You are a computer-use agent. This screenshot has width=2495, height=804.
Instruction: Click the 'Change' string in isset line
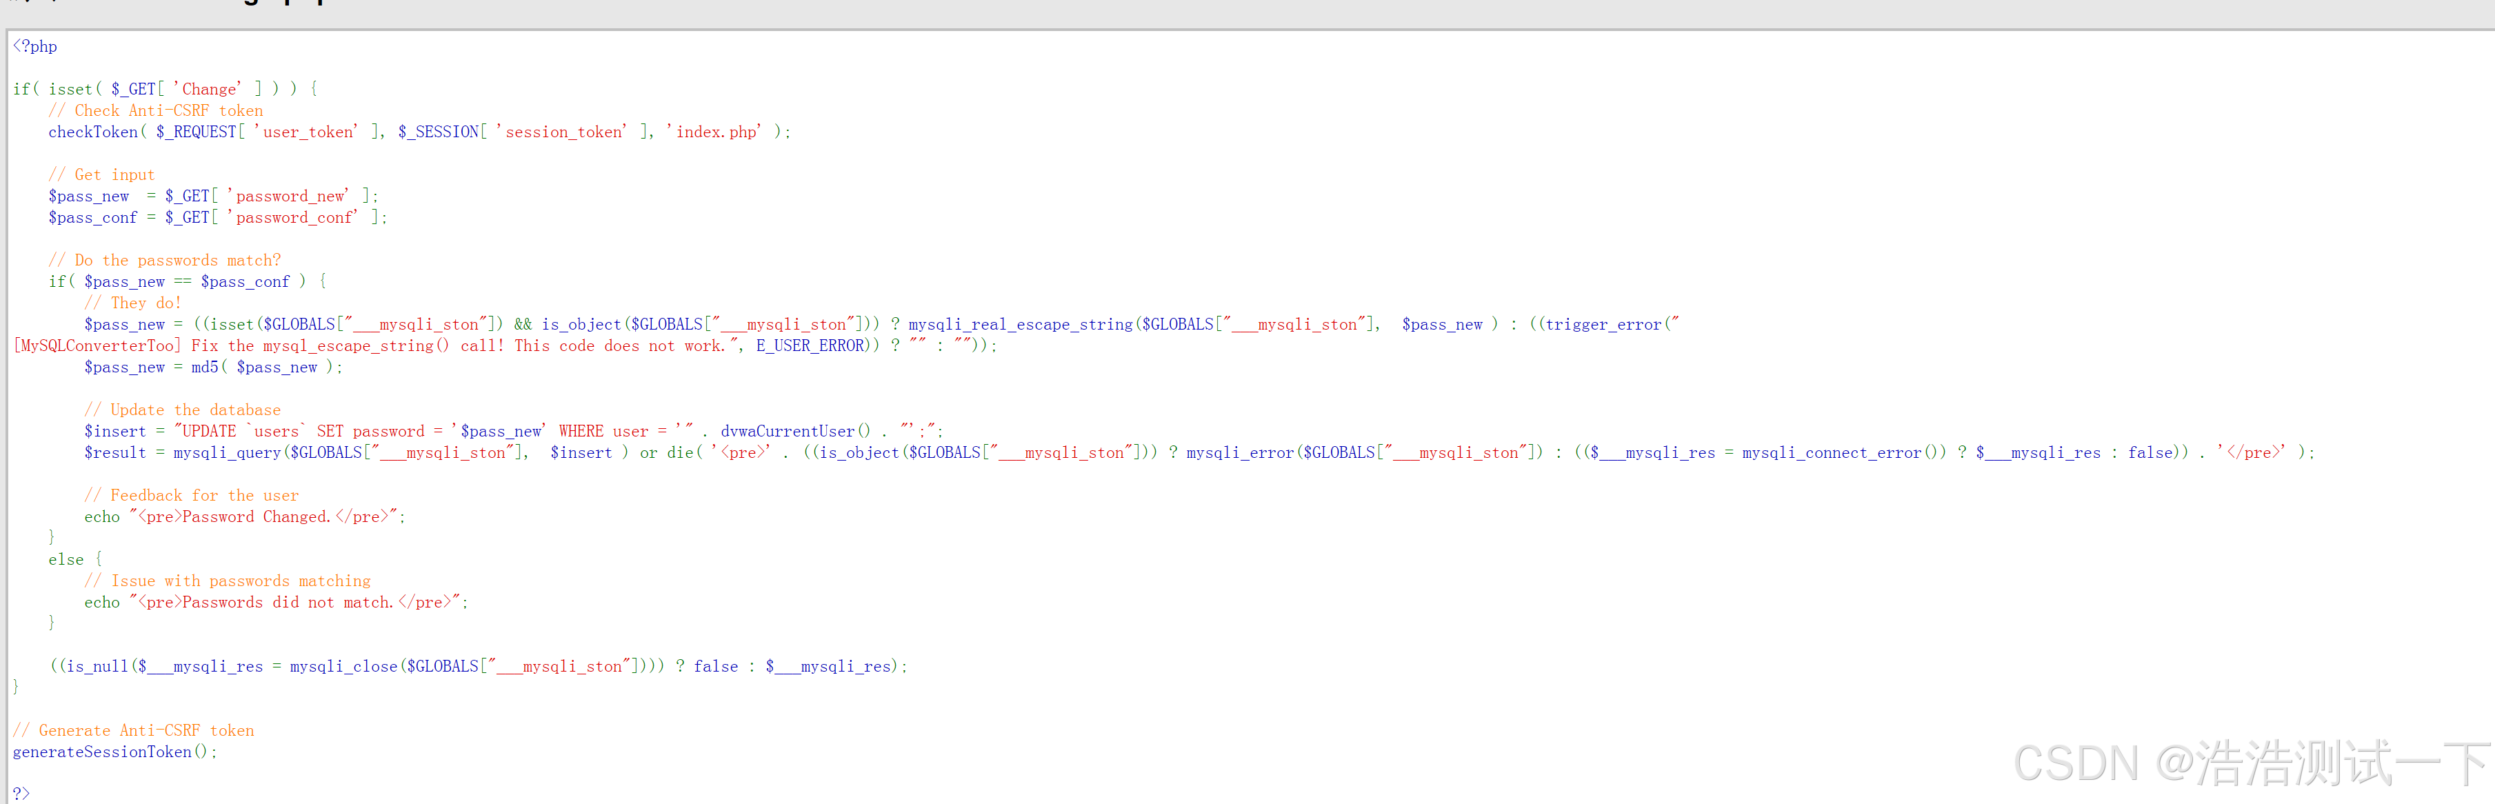[x=208, y=89]
